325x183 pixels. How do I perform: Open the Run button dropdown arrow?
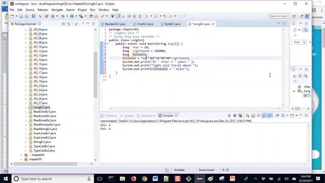[76, 16]
